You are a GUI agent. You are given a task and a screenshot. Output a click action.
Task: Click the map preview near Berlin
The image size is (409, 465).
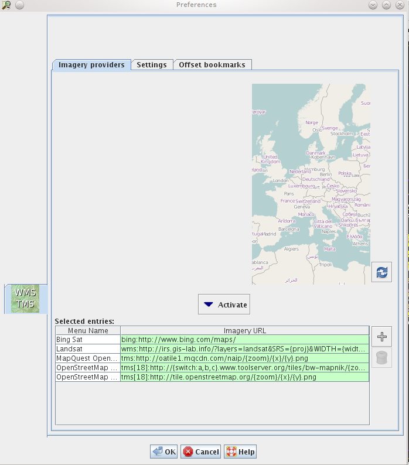(x=326, y=174)
